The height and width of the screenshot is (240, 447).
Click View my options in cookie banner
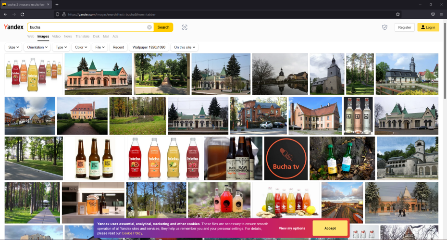(292, 228)
